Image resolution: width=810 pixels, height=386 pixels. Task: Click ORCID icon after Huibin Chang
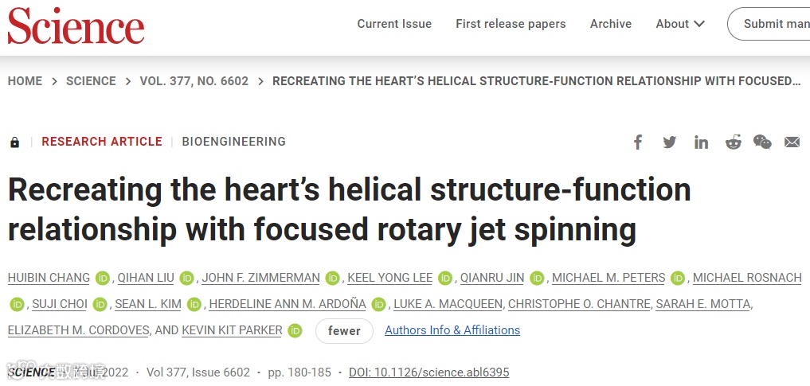[x=103, y=278]
